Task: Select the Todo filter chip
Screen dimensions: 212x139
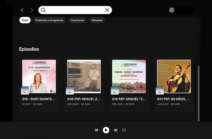Action: pyautogui.click(x=25, y=20)
